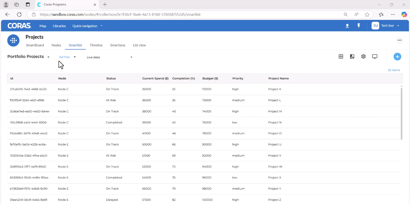Click the Project Y name cell
This screenshot has height=205, width=410.
pos(275,189)
